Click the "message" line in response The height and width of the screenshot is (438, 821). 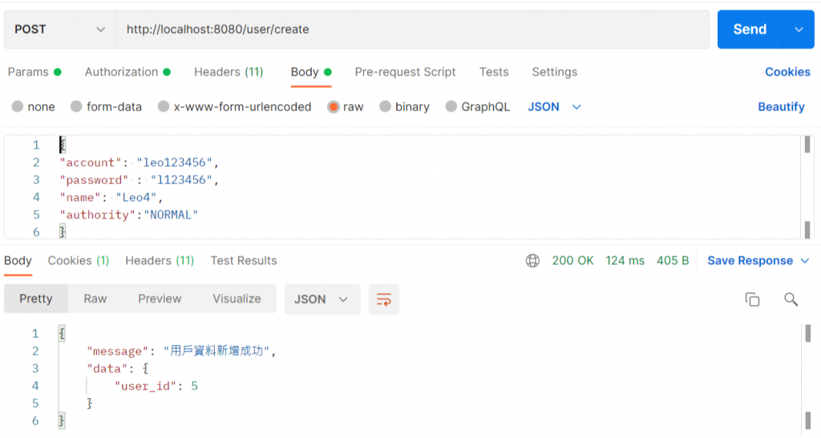[181, 351]
